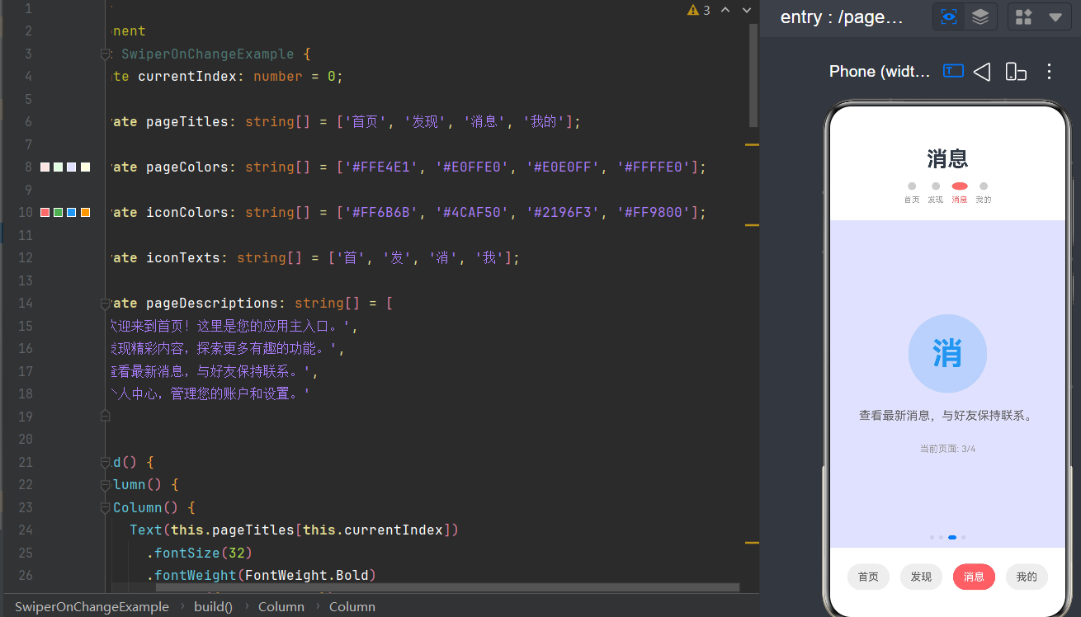Click the blue 消 circle icon in preview

pos(947,353)
